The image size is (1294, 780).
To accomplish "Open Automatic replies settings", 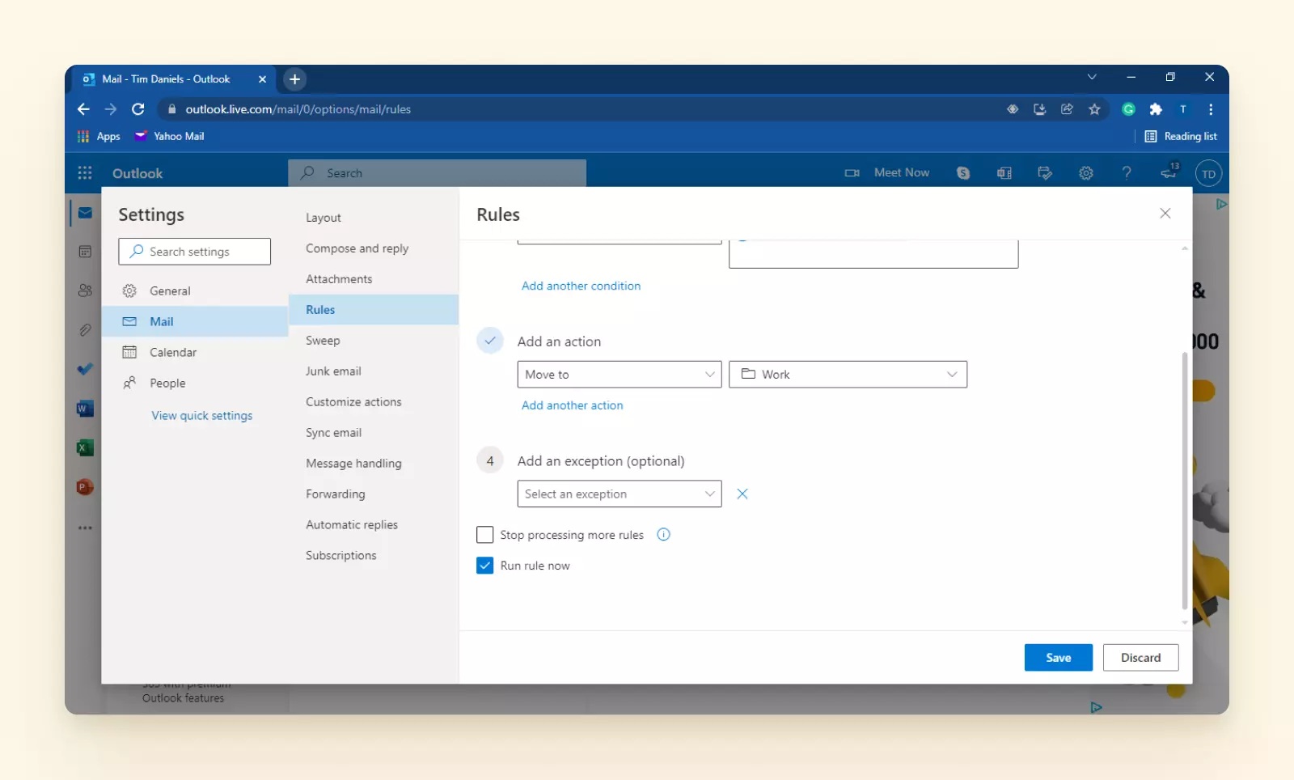I will [374, 525].
